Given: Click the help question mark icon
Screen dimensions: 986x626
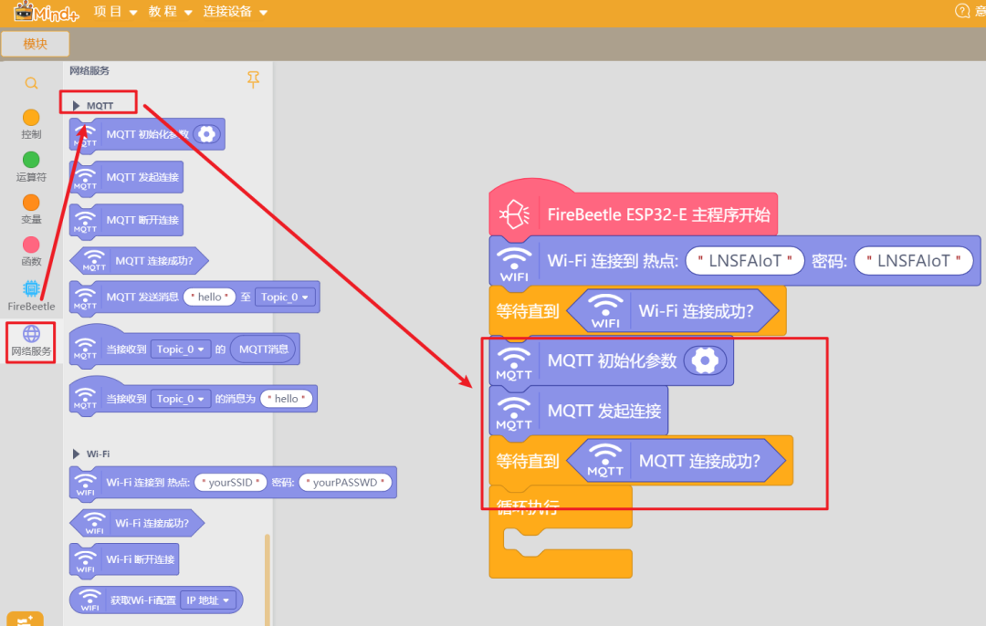Looking at the screenshot, I should 962,11.
